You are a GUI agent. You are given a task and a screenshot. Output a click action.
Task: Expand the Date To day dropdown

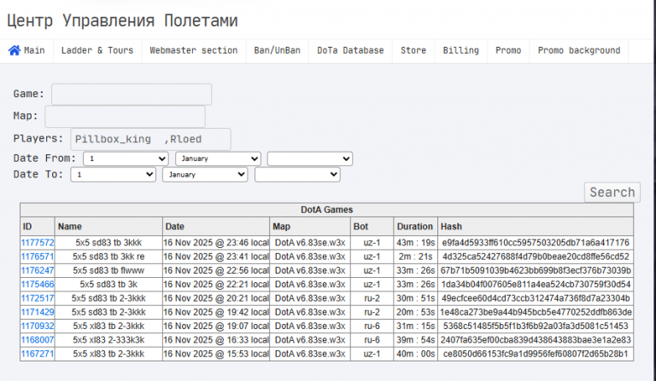(x=113, y=175)
